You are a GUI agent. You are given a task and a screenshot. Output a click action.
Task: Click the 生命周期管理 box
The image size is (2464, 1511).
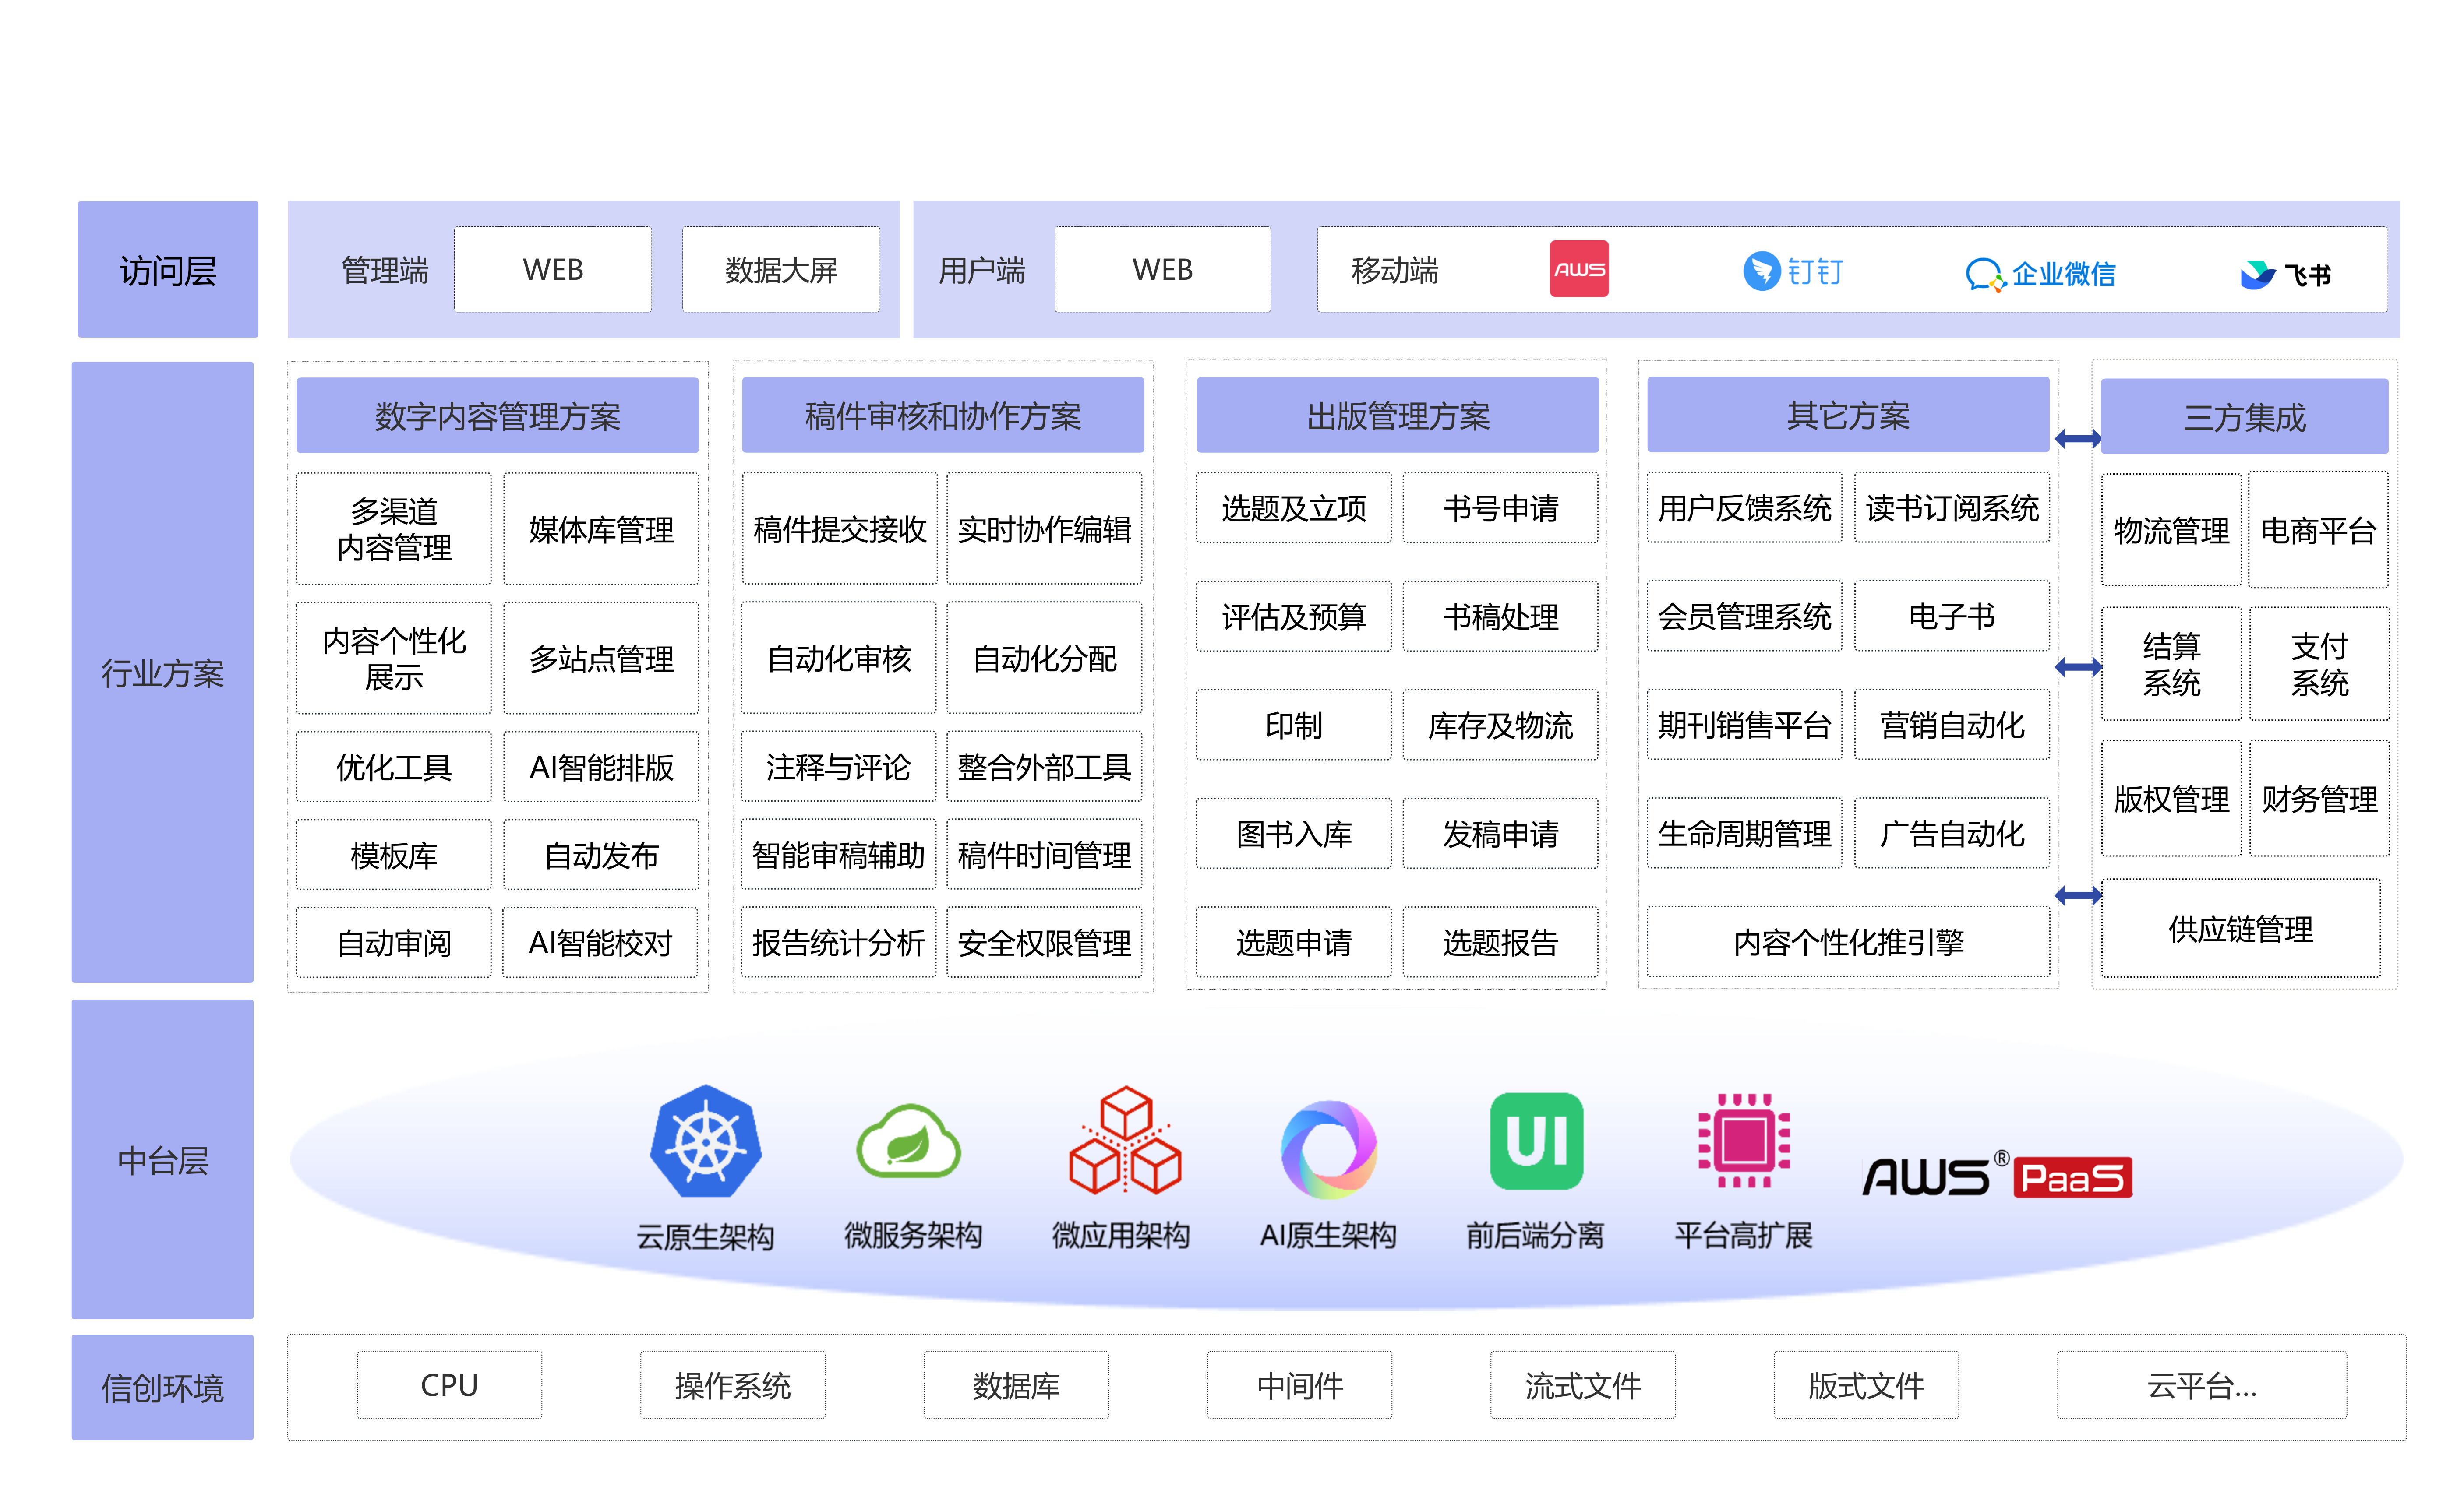[1745, 833]
